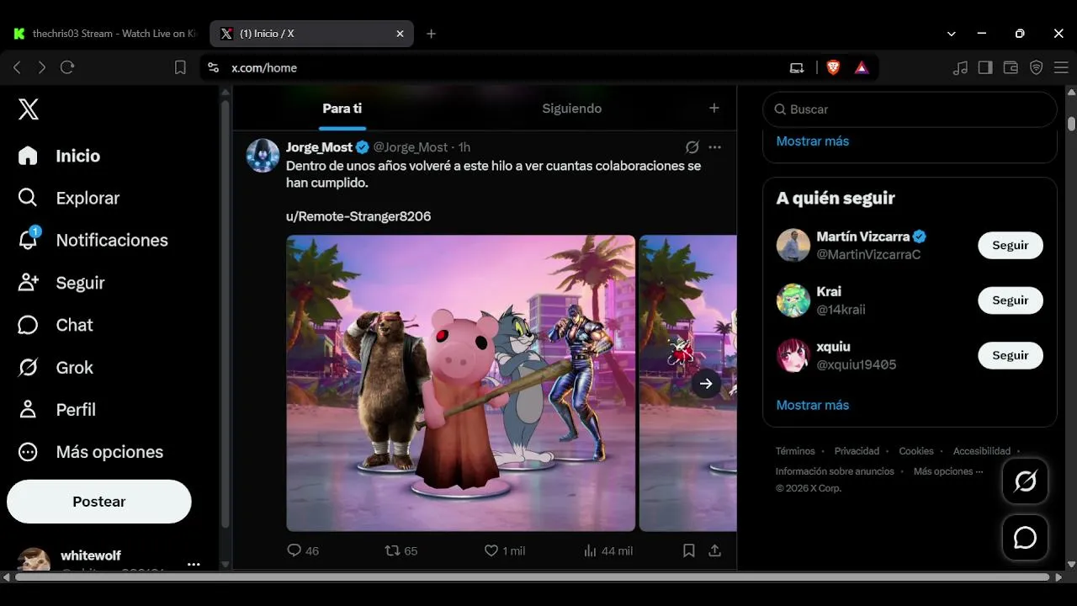Open the Términos footer link
Screen dimensions: 1077x606
[x=795, y=451]
